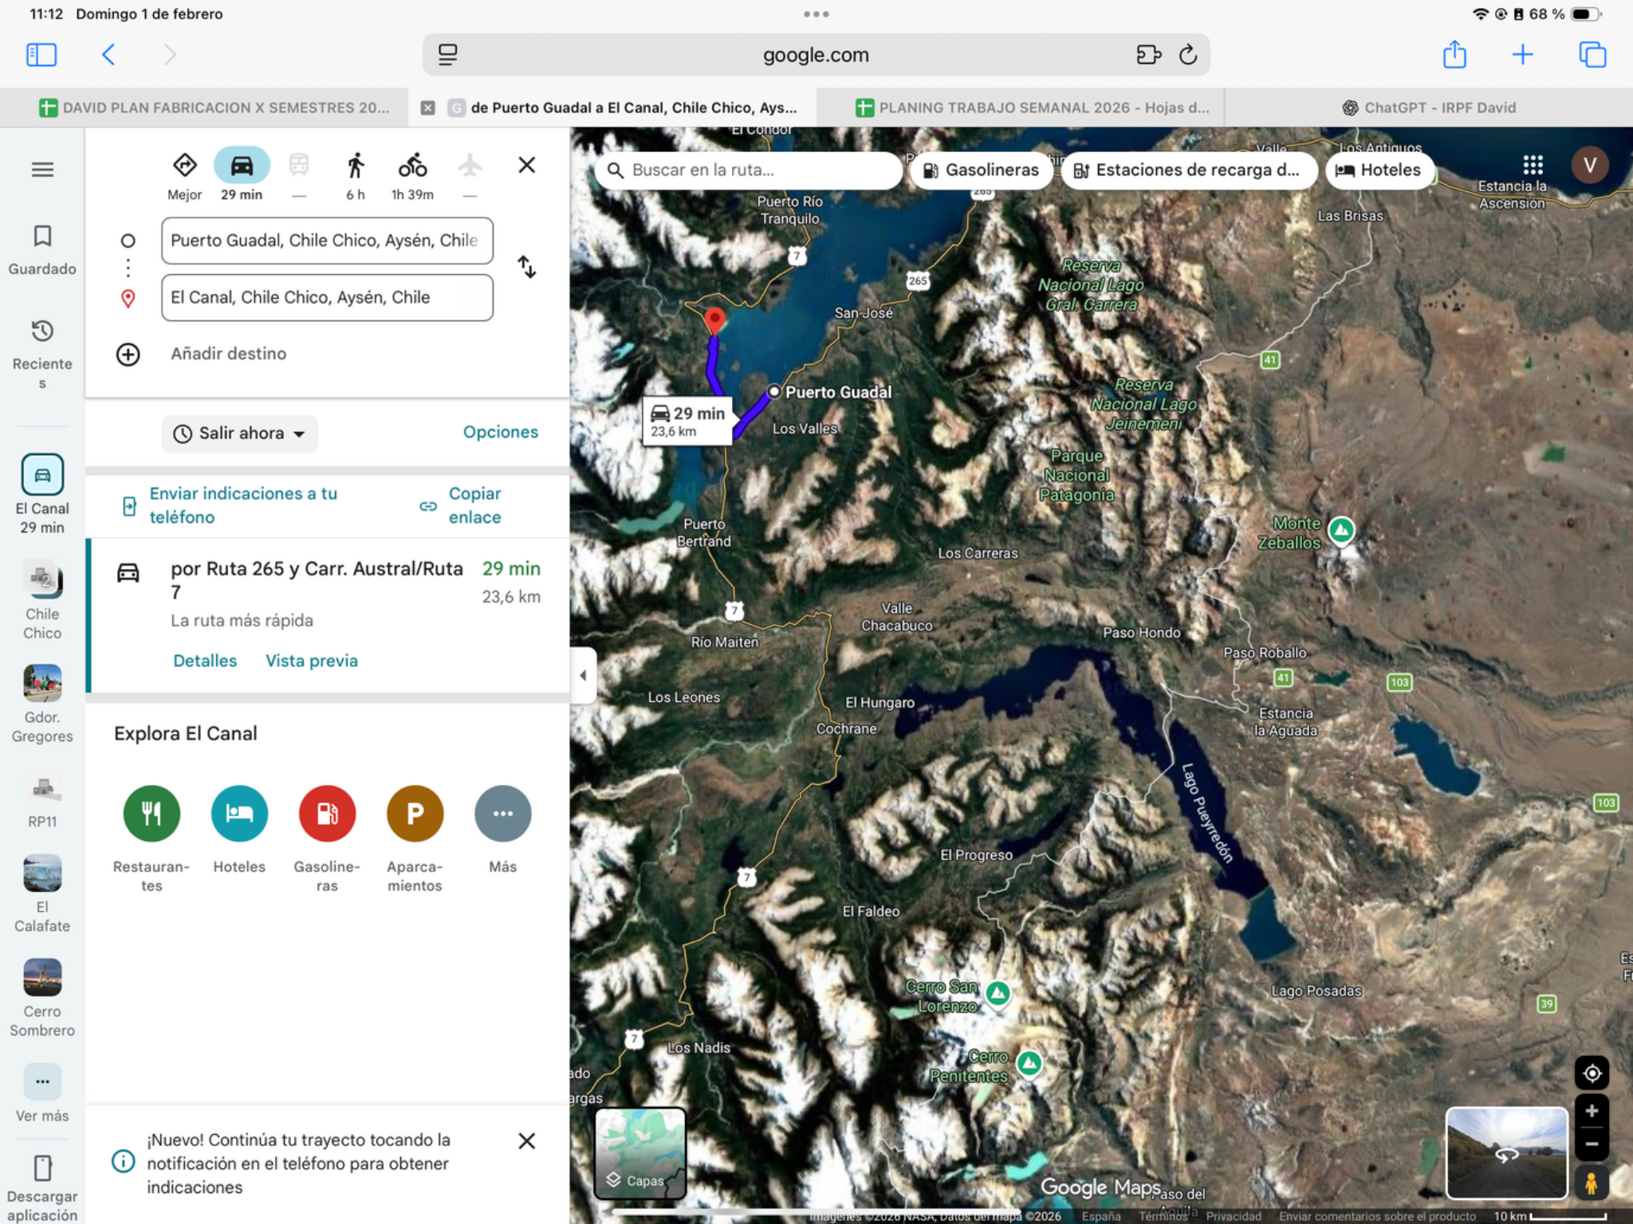This screenshot has height=1224, width=1633.
Task: Filter by Gasolineras chip
Action: pos(981,170)
